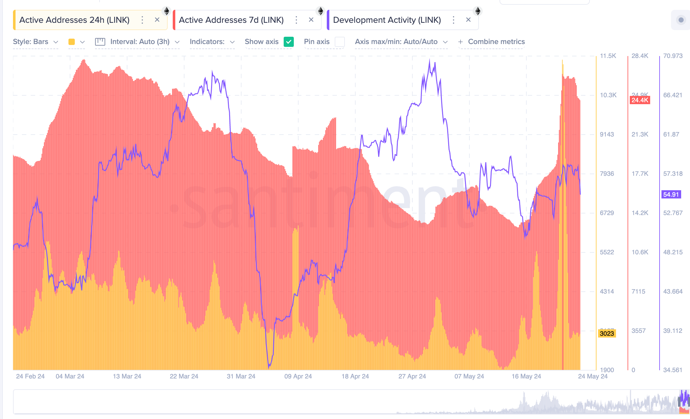Click the 34.561 axis minimum label

673,370
